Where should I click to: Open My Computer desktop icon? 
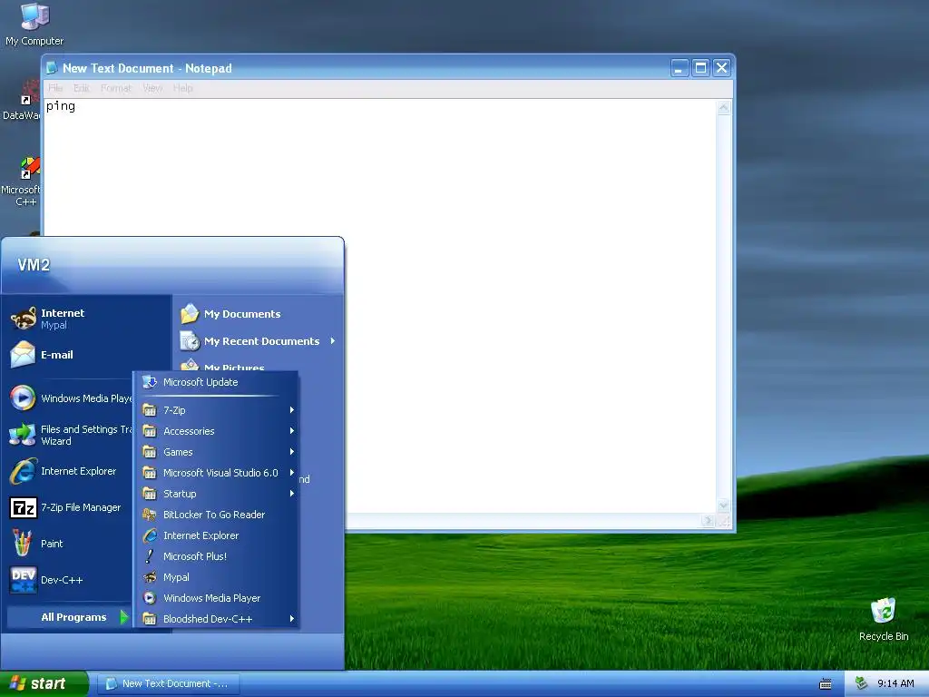coord(34,25)
